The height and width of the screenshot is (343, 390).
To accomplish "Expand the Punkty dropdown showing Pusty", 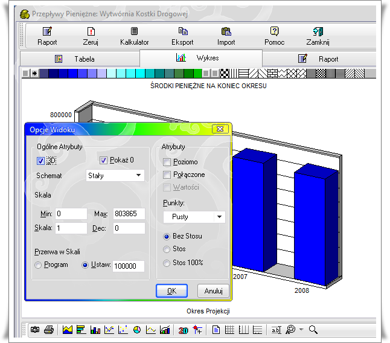I will (x=194, y=217).
